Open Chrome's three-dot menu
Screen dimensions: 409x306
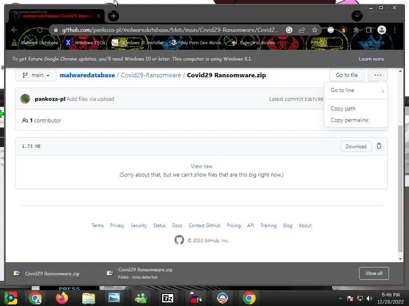point(395,30)
